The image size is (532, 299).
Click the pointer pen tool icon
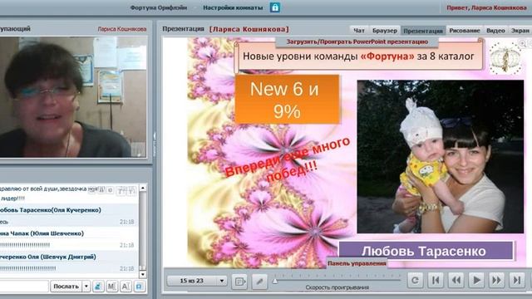pyautogui.click(x=260, y=281)
